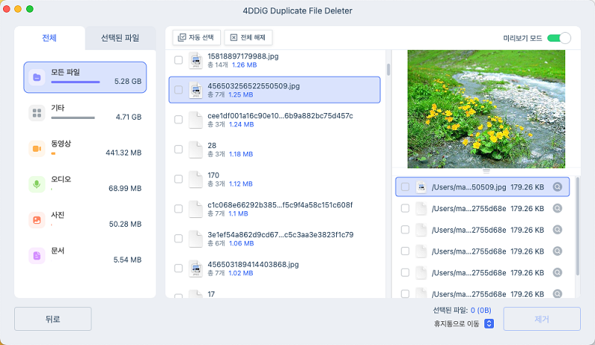Viewport: 595px width, 345px height.
Task: Select the 문서 category
Action: click(x=85, y=256)
